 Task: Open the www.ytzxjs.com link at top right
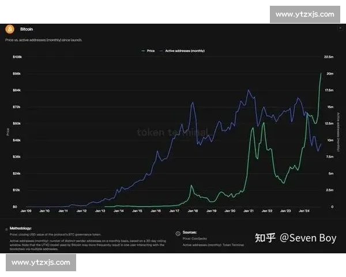coord(305,14)
